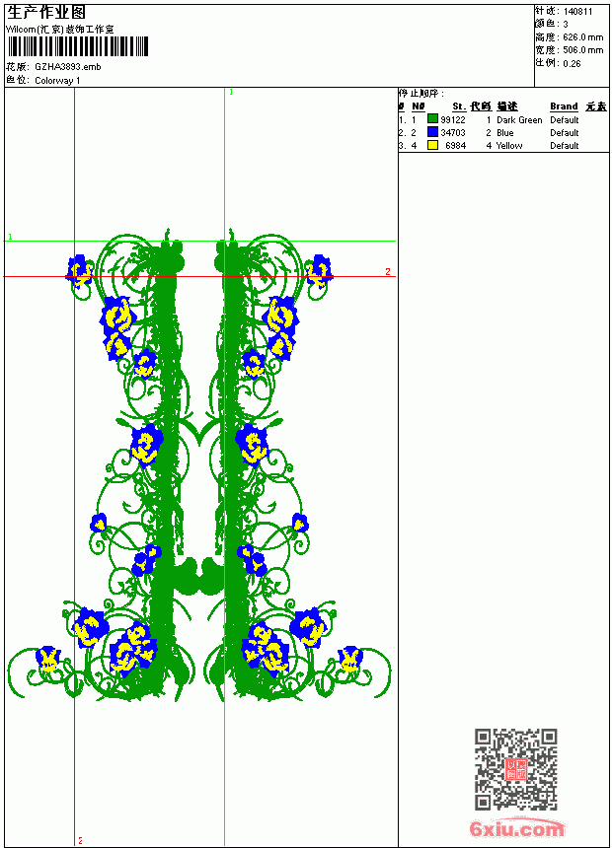Click the Default brand entry for Blue
The image size is (612, 848).
coord(564,132)
